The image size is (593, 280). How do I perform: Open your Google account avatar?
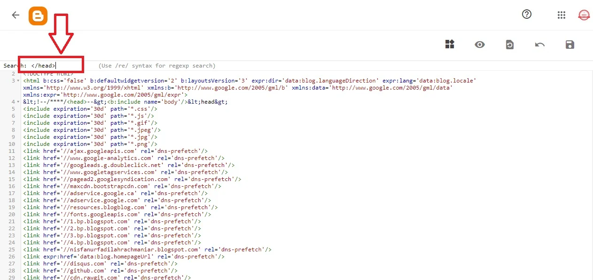[584, 15]
